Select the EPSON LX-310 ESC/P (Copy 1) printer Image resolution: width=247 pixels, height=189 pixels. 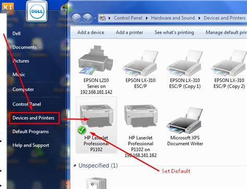tap(184, 63)
